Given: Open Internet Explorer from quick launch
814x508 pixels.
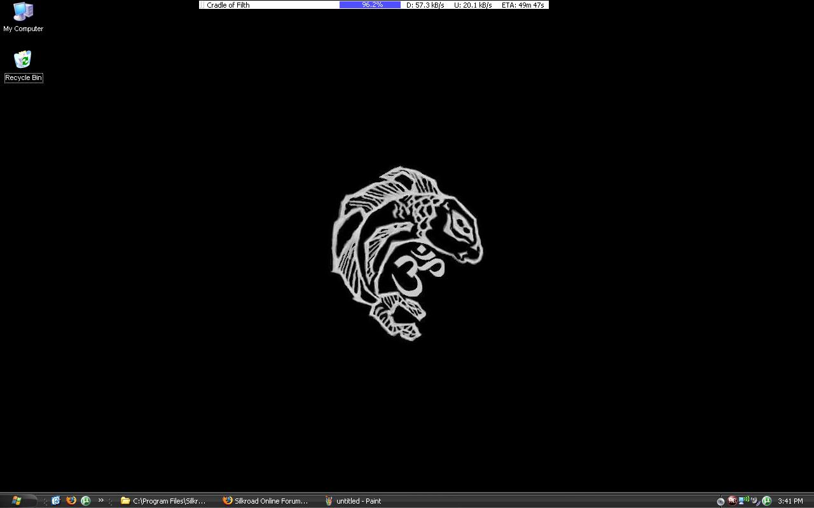Looking at the screenshot, I should 56,500.
